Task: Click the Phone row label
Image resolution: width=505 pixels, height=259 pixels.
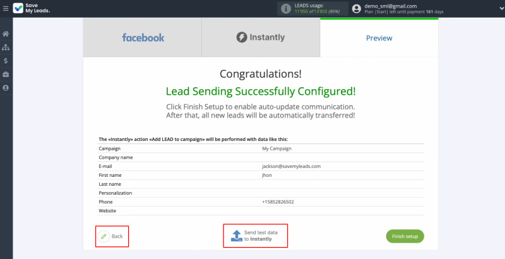Action: [105, 202]
